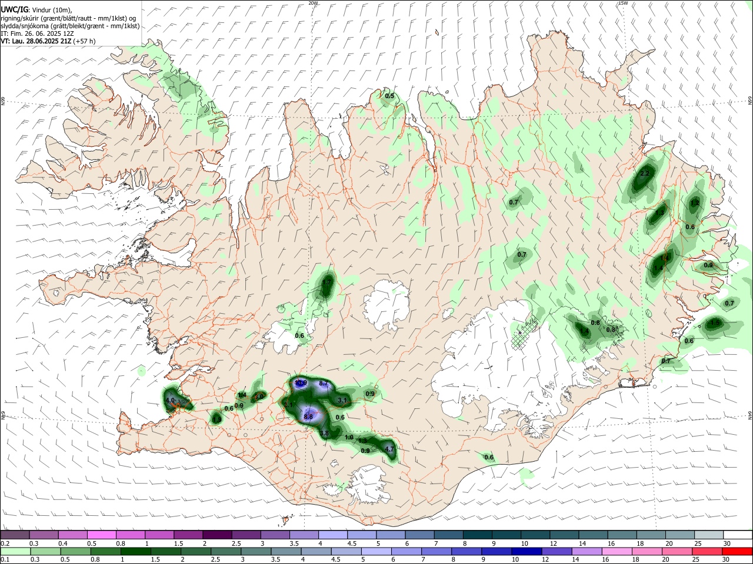Select the 8.7 rainfall value label
Viewport: 753px width, 564px height.
pos(323,383)
